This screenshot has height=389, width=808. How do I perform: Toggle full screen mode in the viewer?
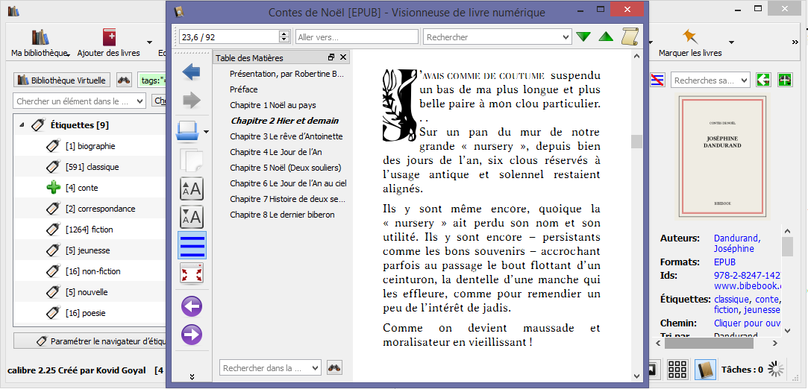click(x=192, y=273)
